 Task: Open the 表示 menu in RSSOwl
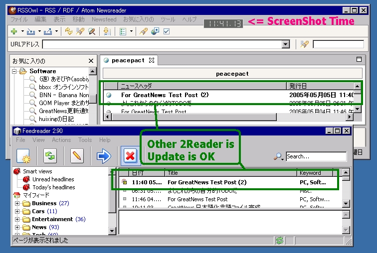pyautogui.click(x=59, y=19)
